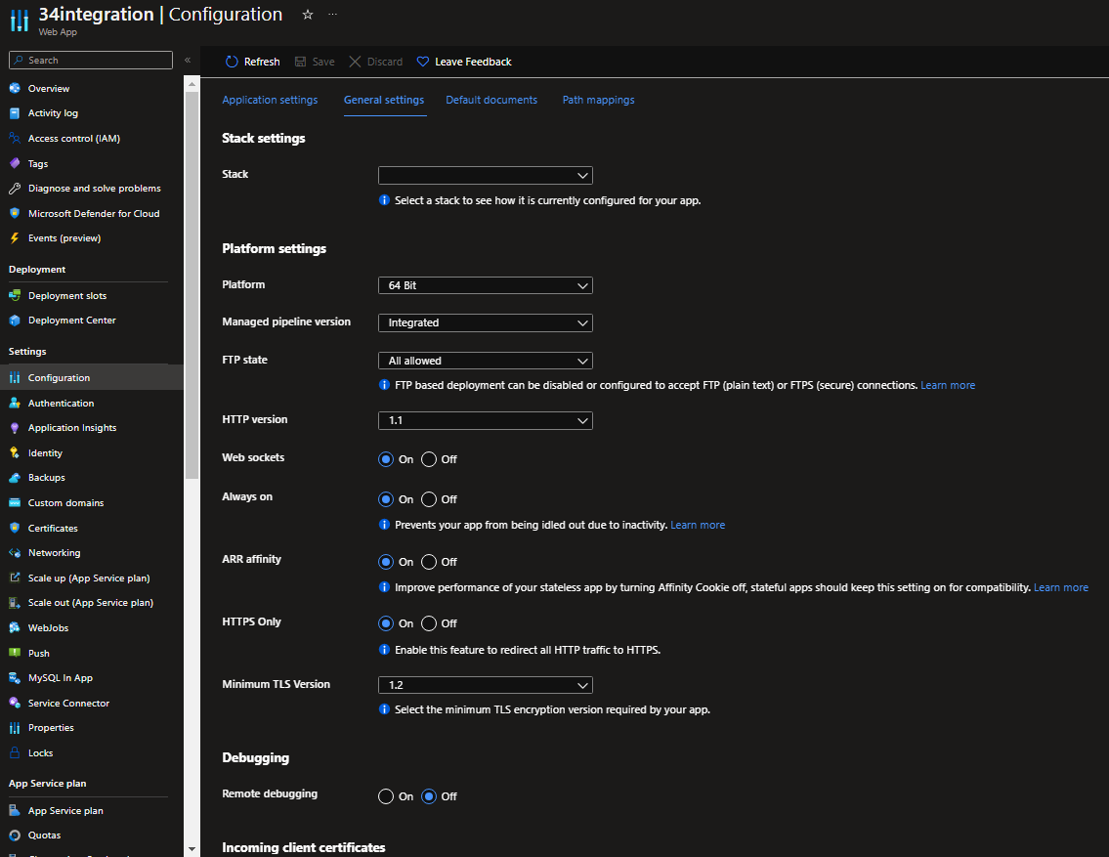Switch to Application settings tab

(x=270, y=100)
